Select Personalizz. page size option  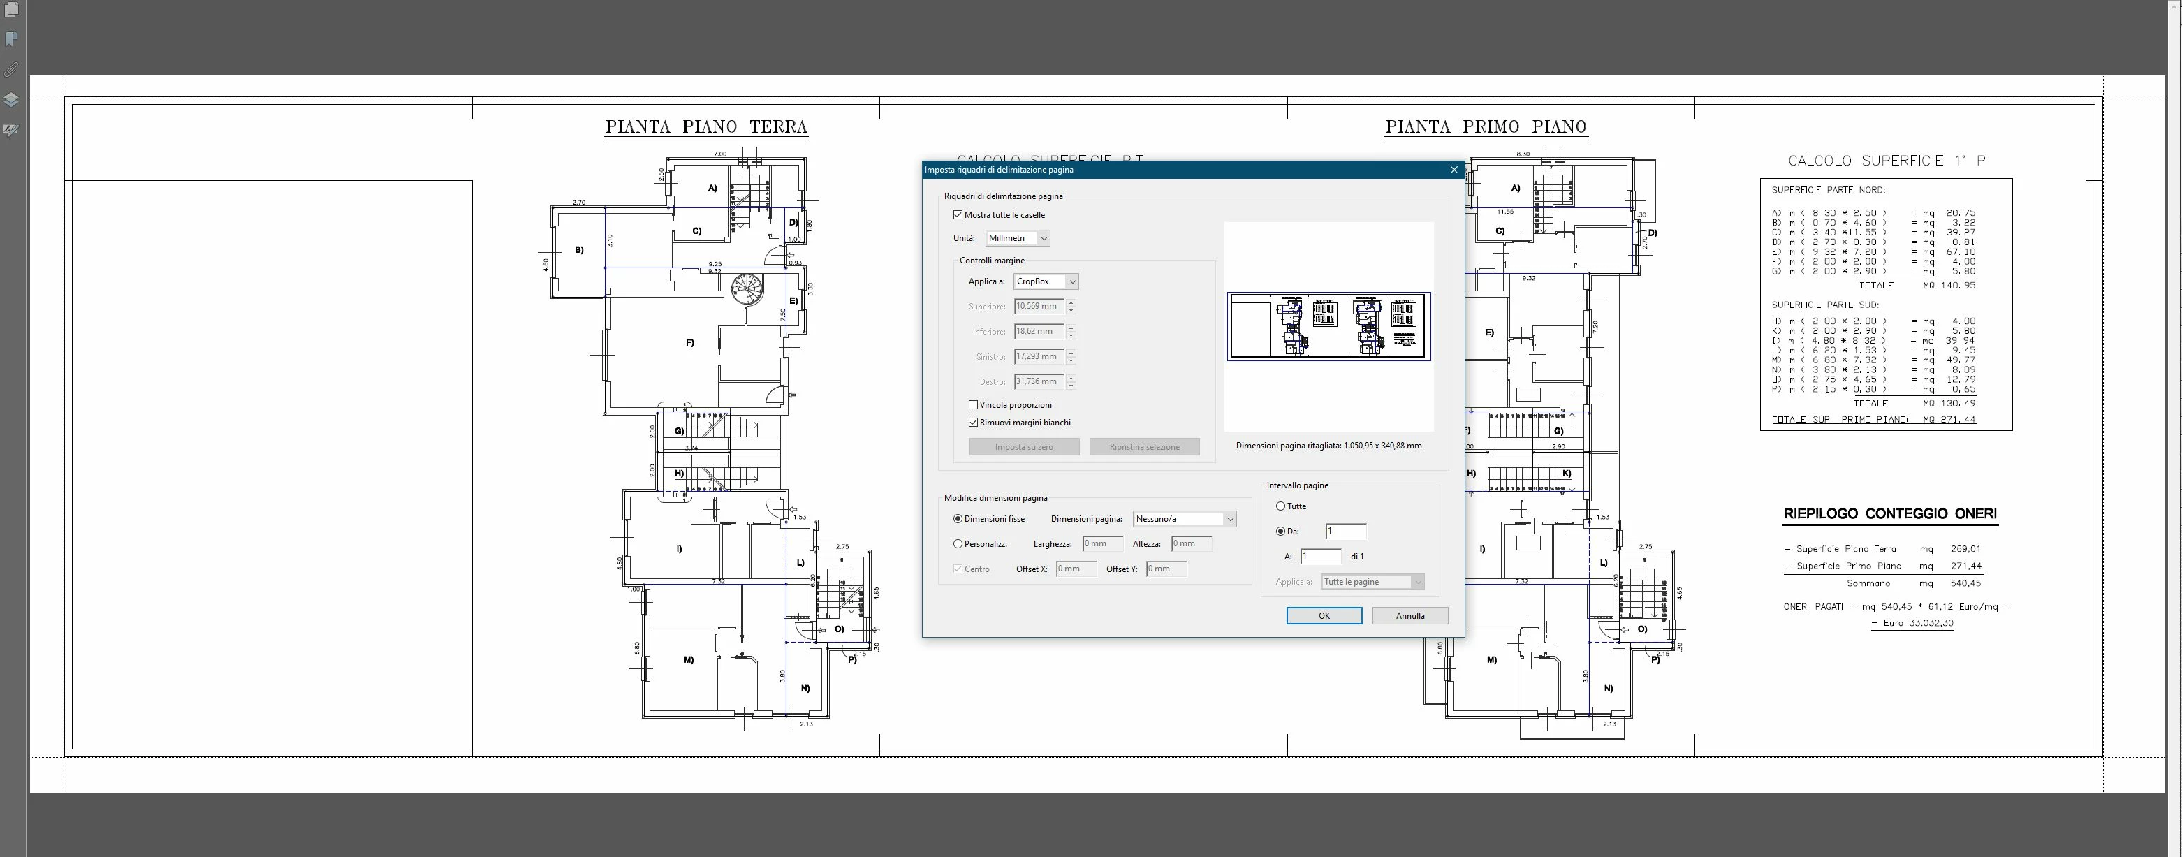tap(958, 543)
